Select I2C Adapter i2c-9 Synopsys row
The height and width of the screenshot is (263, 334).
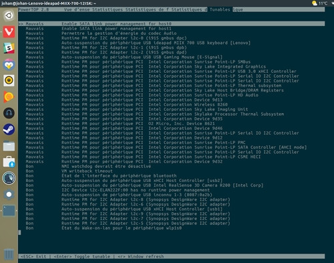tap(172, 214)
